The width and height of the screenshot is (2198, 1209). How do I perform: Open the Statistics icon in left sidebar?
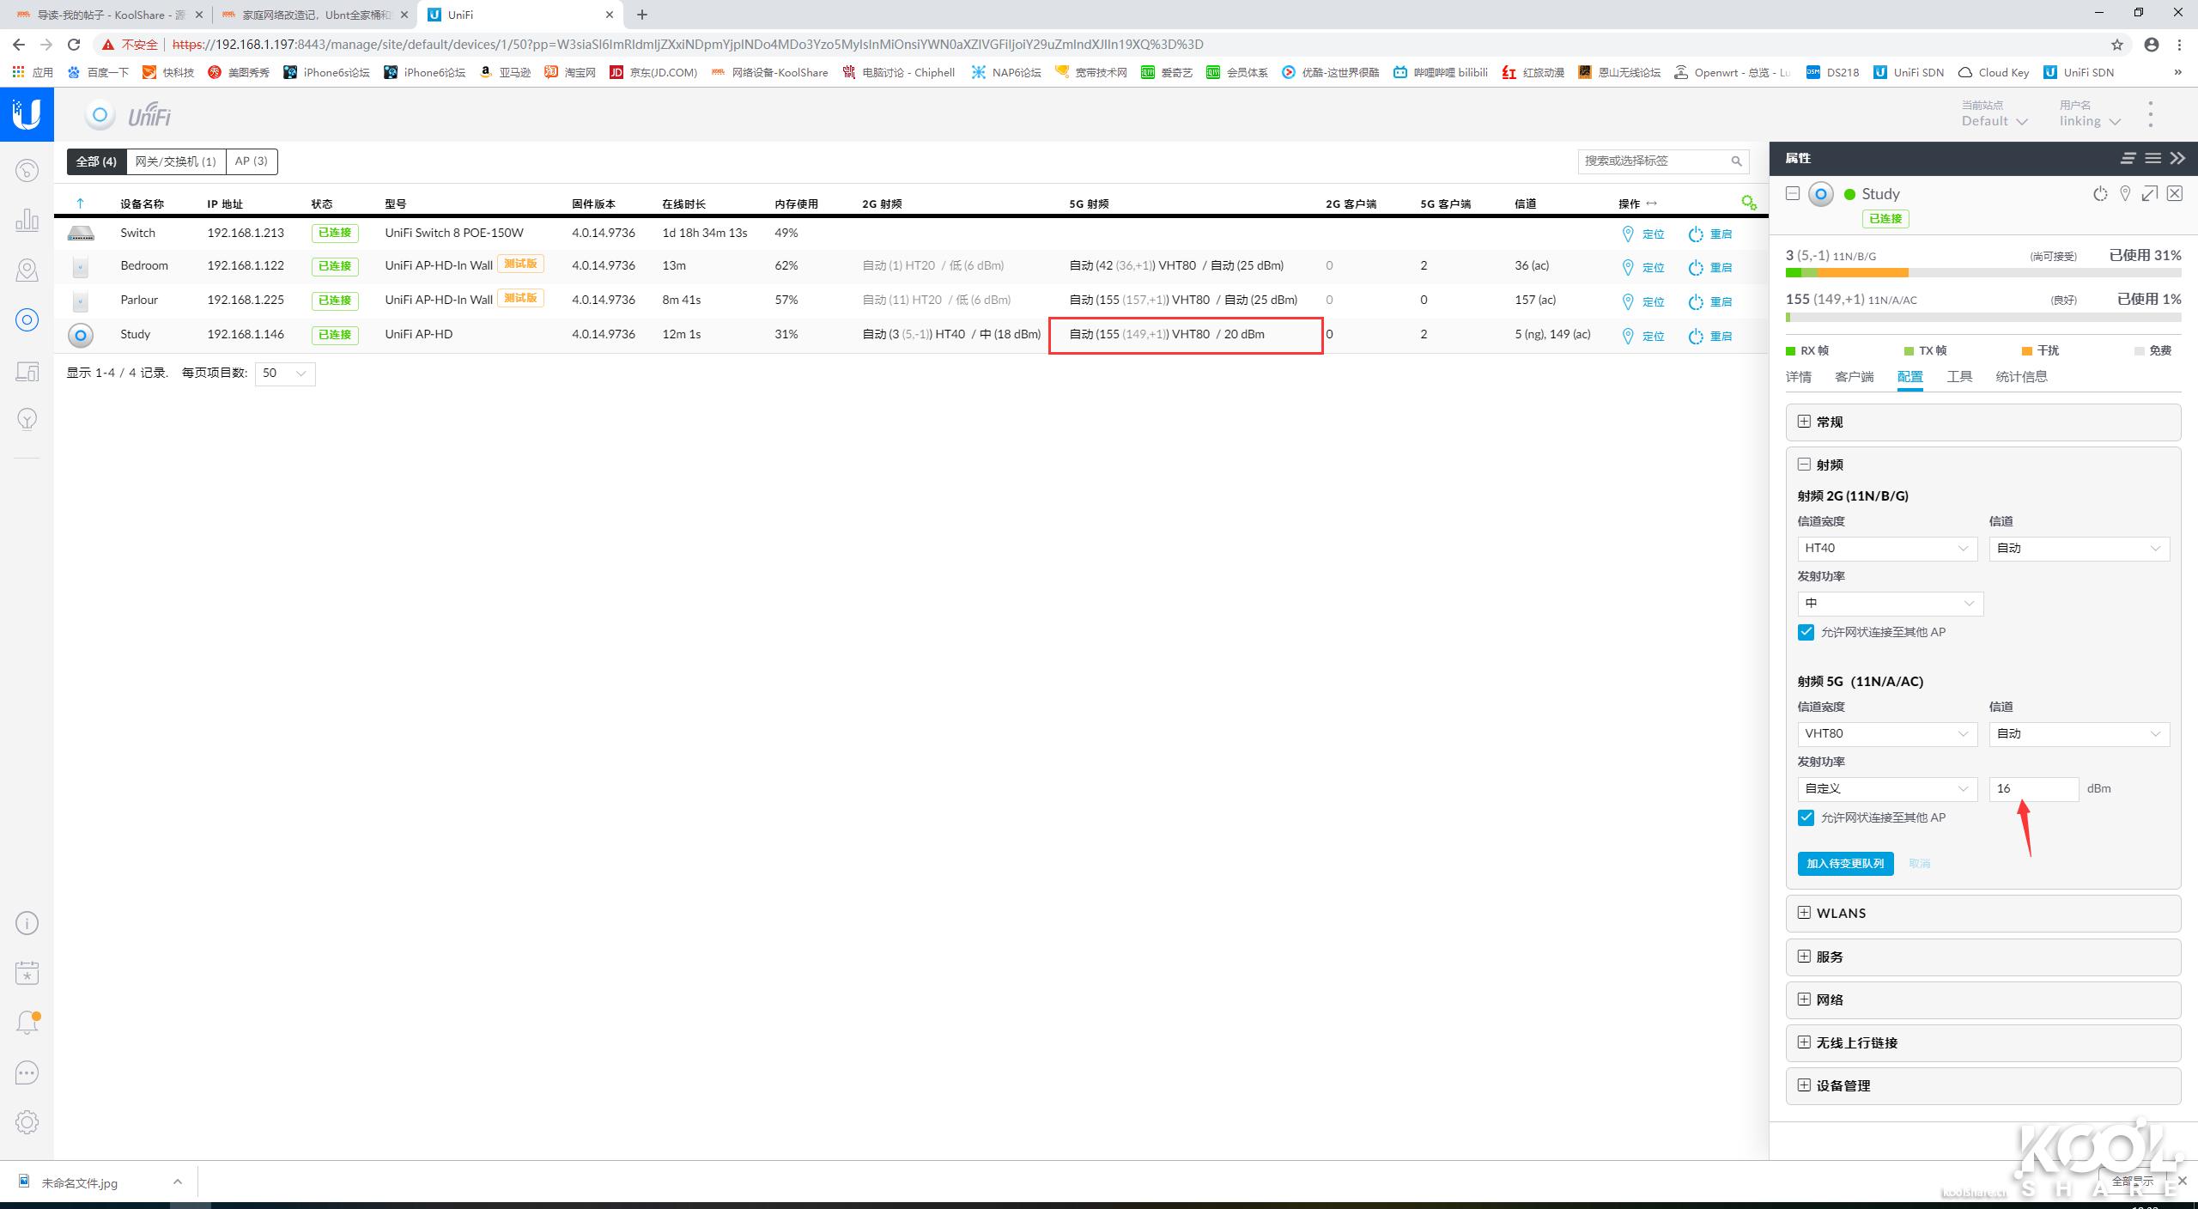(27, 220)
